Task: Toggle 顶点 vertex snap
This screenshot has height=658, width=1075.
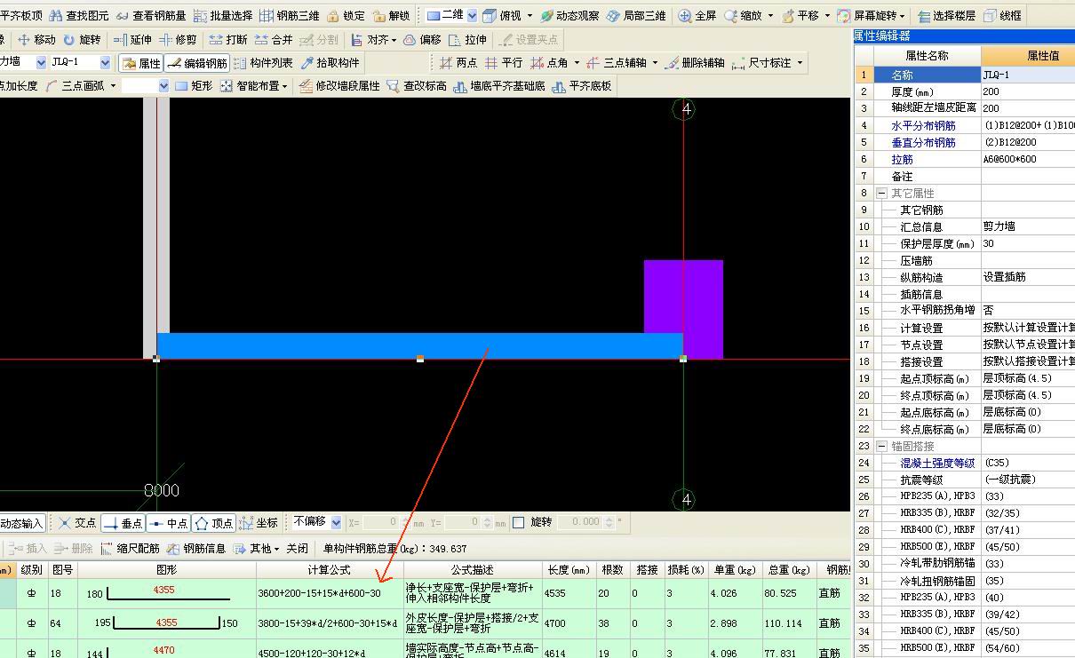Action: tap(214, 523)
